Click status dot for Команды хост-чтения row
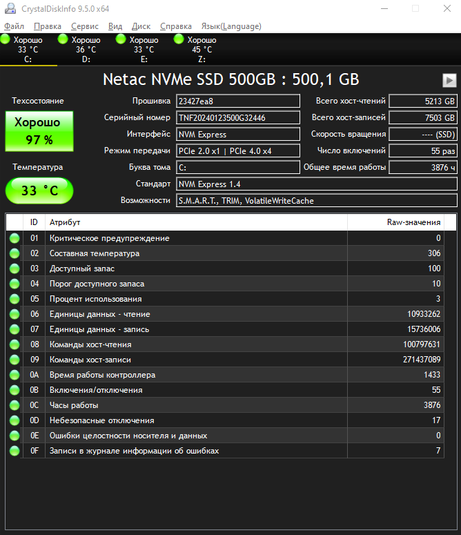 tap(14, 344)
